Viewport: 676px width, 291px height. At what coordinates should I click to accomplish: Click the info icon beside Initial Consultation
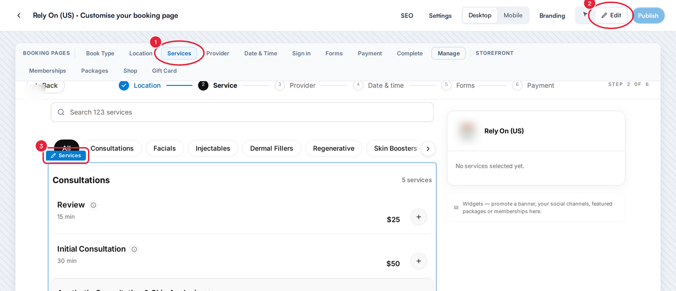coord(134,249)
